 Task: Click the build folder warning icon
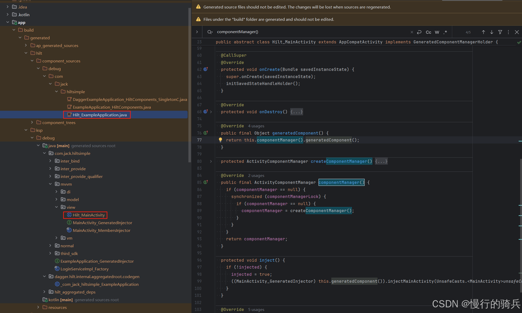coord(198,19)
